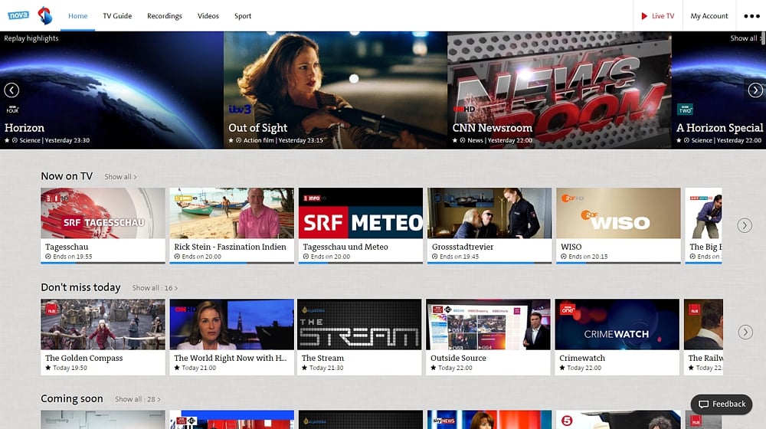766x429 pixels.
Task: Show all Now on TV programs
Action: click(120, 177)
